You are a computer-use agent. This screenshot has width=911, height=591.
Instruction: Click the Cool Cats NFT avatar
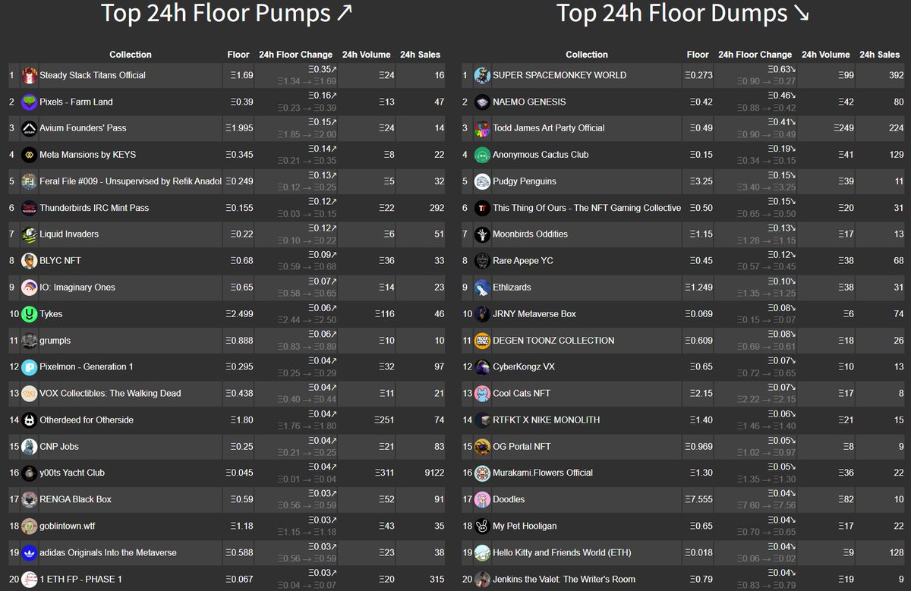[x=482, y=394]
